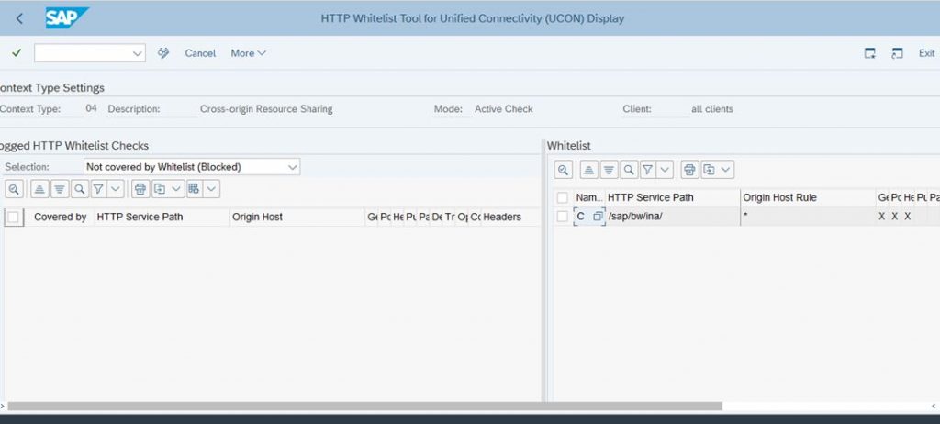This screenshot has width=940, height=424.
Task: Open the transaction command field dropdown
Action: coord(137,53)
